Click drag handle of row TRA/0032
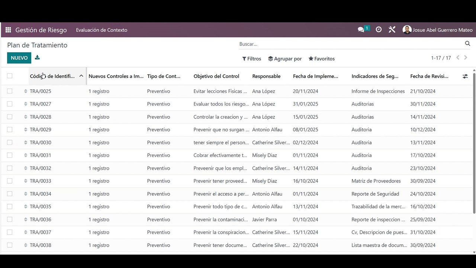 click(26, 168)
